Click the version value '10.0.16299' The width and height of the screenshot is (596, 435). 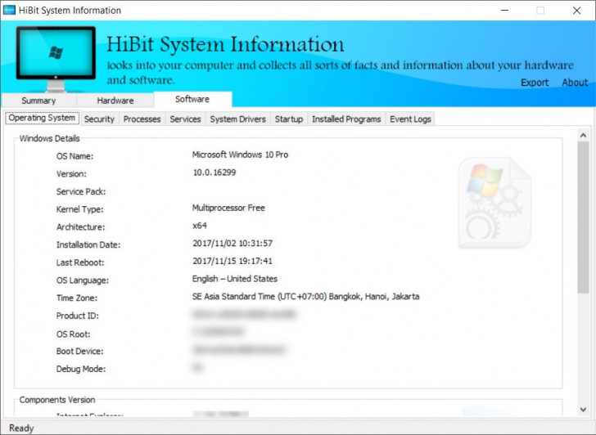(x=214, y=173)
